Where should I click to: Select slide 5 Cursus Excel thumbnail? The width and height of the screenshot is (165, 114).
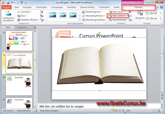pos(19,85)
